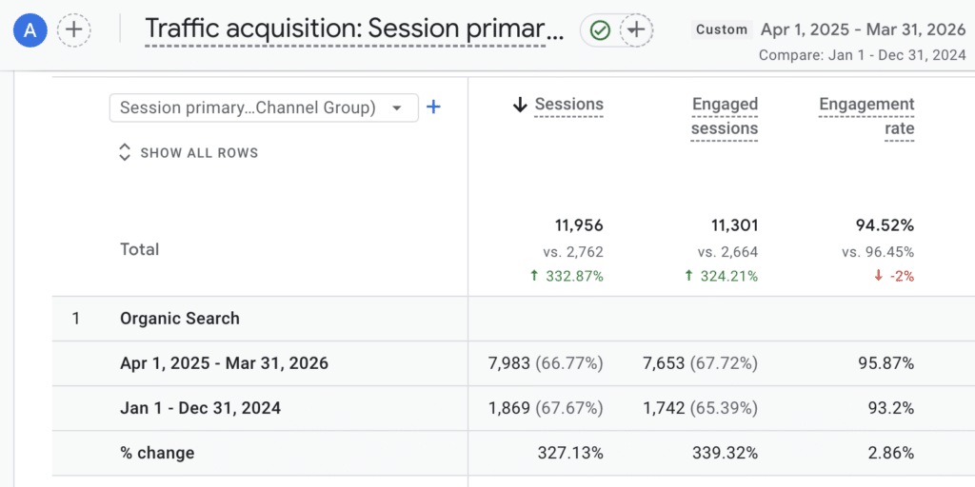
Task: Select the Organic Search row
Action: pyautogui.click(x=513, y=319)
